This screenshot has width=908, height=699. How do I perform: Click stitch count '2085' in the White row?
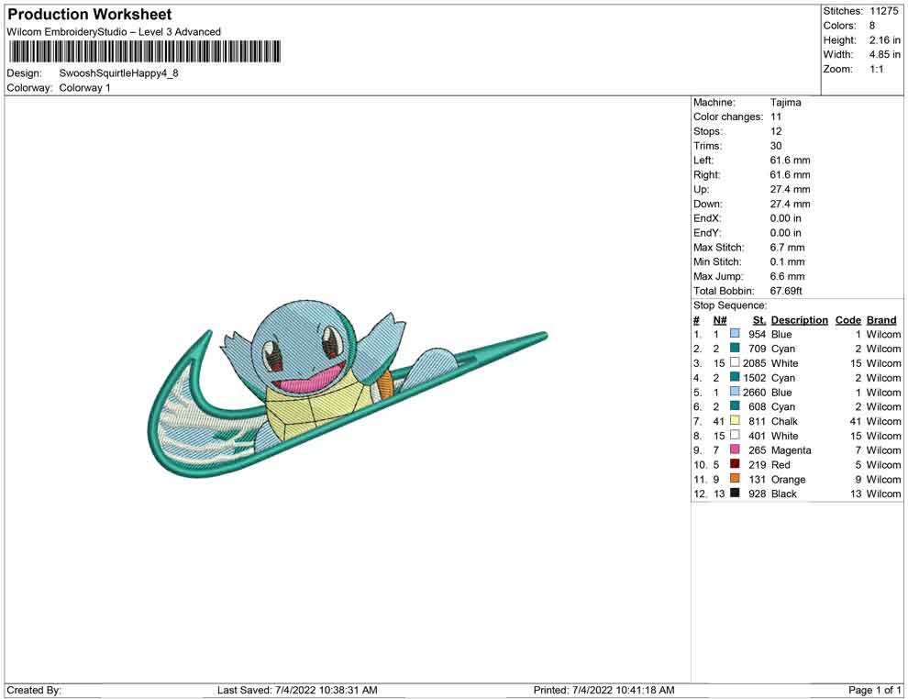755,363
